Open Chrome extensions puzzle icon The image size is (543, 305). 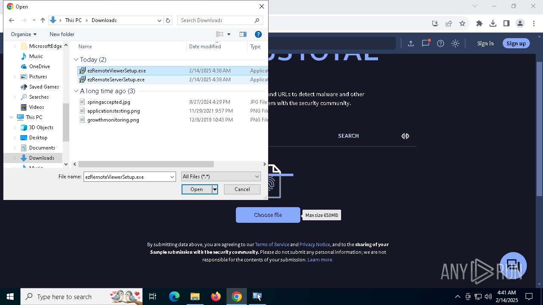click(479, 23)
